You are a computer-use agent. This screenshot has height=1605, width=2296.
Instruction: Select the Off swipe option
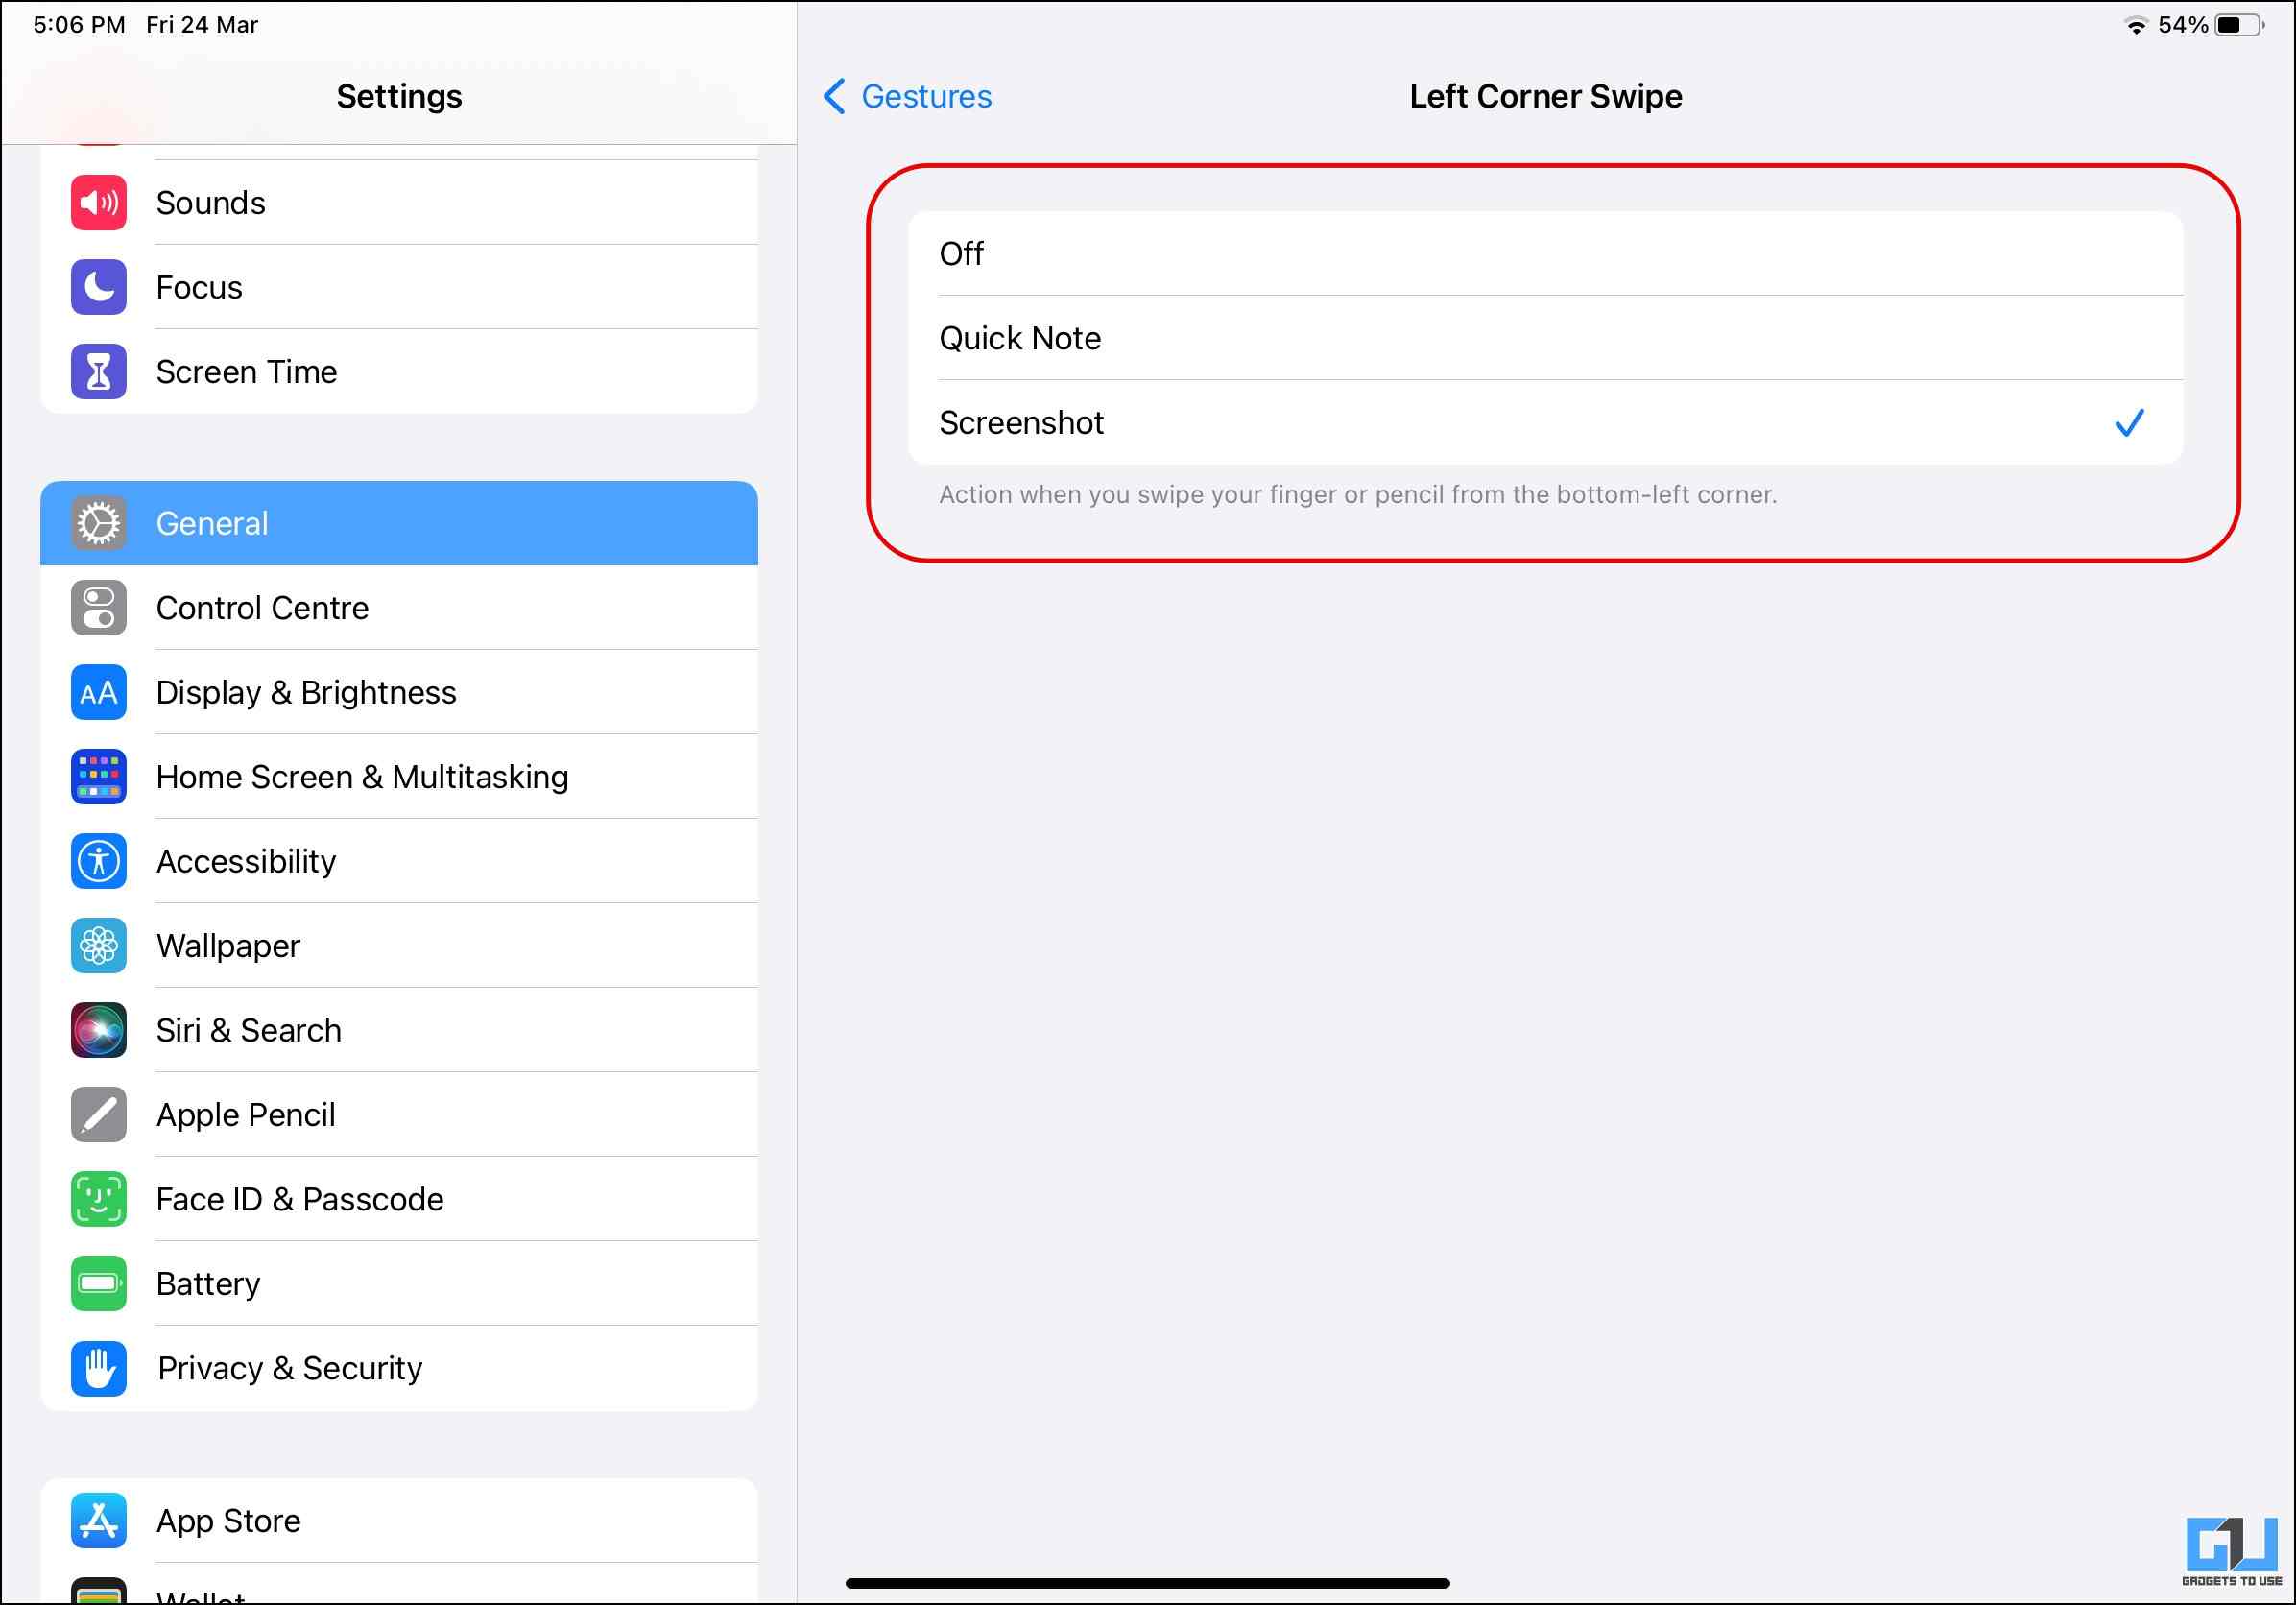click(x=1544, y=254)
